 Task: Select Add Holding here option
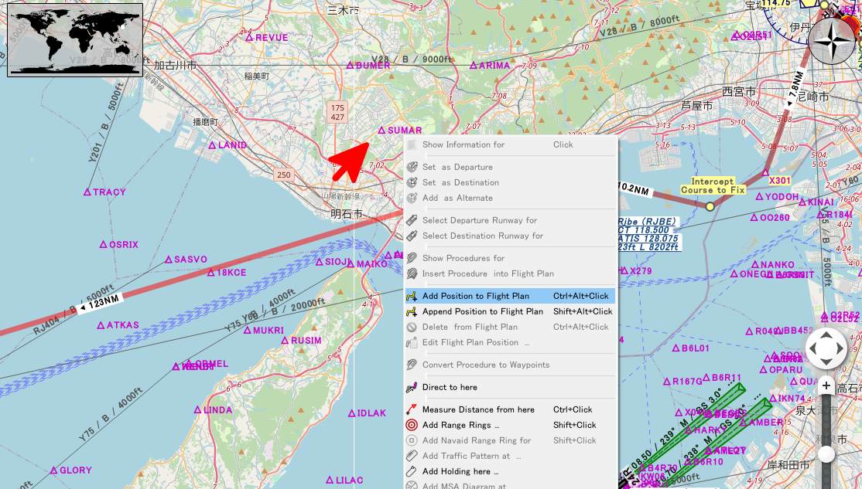point(460,471)
